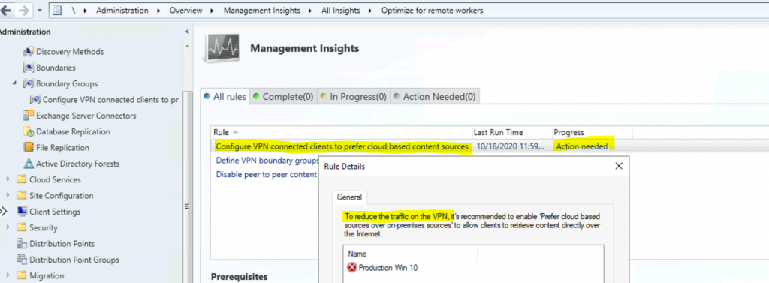Collapse the Administration navigation pane chevron
This screenshot has width=769, height=283.
187,32
